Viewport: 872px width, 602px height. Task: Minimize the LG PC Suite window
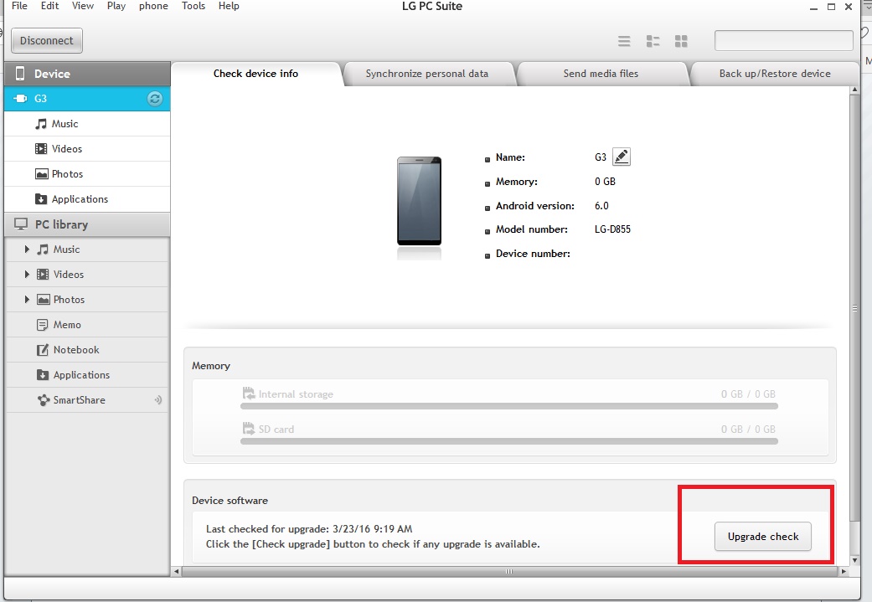coord(814,7)
